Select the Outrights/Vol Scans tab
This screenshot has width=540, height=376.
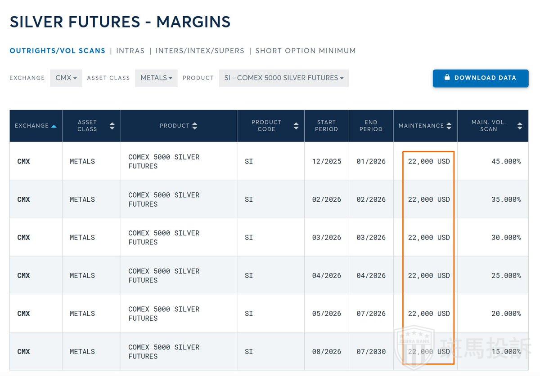[58, 51]
